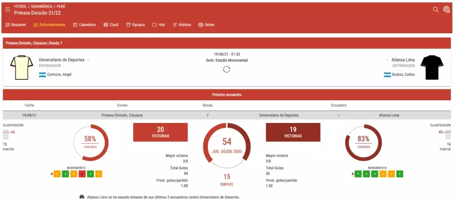Click the Ronda column header
Viewport: 454px width, 202px height.
tap(207, 105)
